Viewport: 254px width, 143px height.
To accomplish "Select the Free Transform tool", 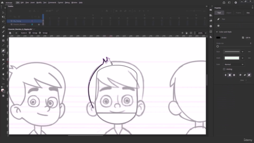I will point(3,17).
